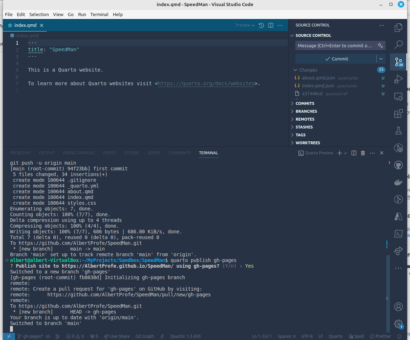This screenshot has width=410, height=340.
Task: Click the Quarto Preview terminal label
Action: click(x=316, y=153)
